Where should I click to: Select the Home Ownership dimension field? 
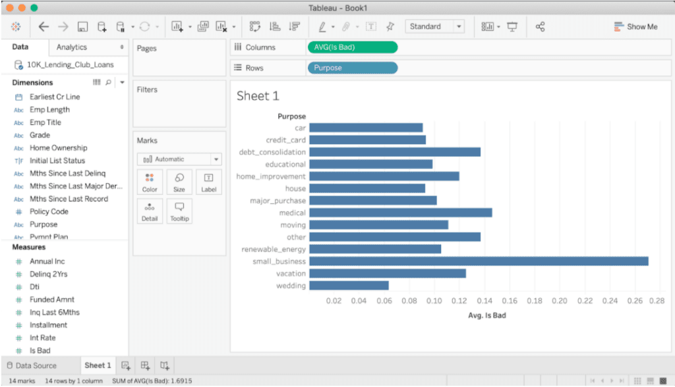tap(58, 148)
